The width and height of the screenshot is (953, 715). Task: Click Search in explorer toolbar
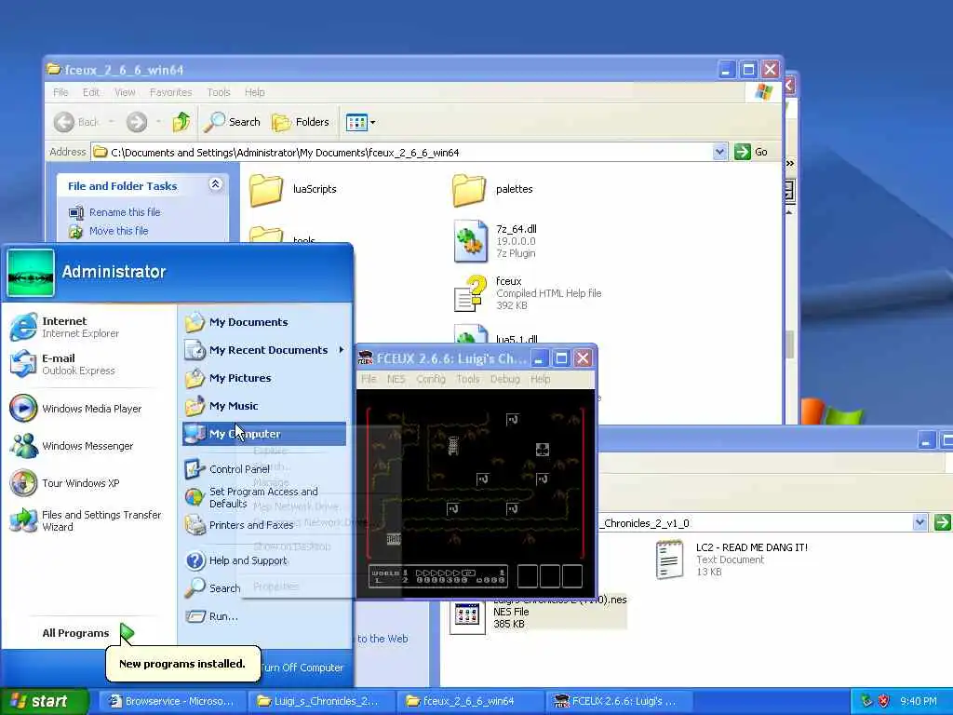[x=232, y=122]
